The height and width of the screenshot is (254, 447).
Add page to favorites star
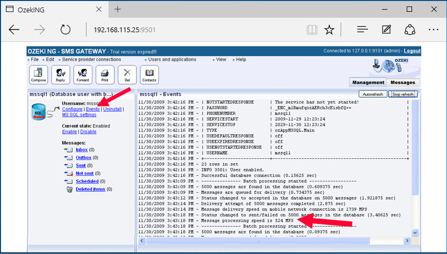329,30
